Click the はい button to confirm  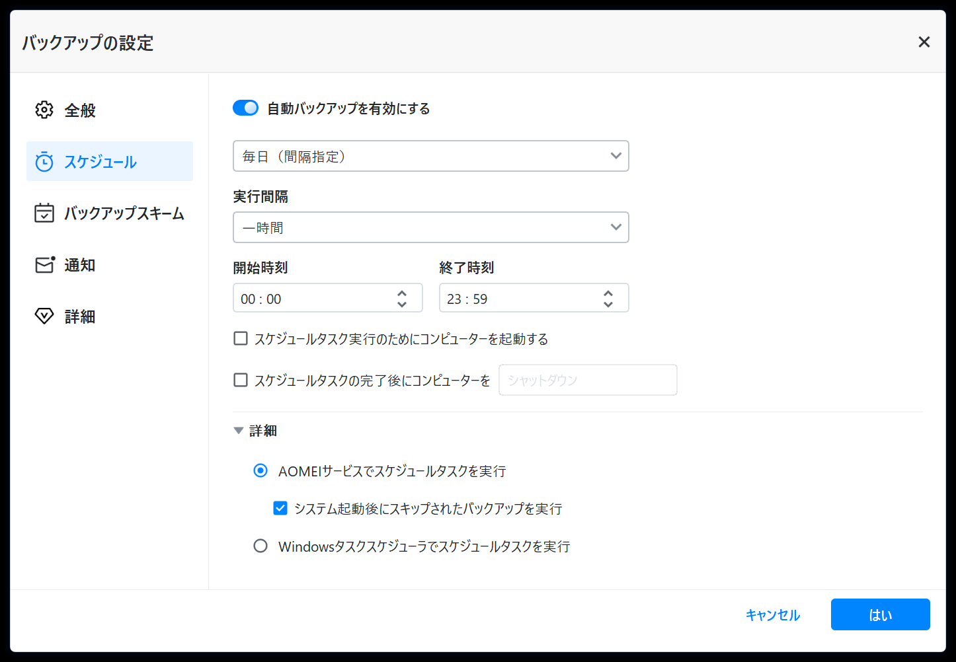tap(880, 614)
